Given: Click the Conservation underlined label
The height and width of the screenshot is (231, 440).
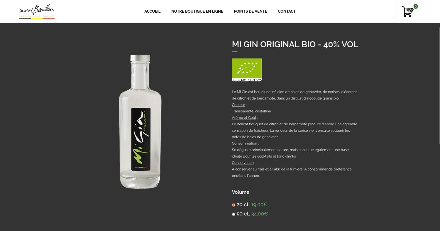Looking at the screenshot, I should pos(243,163).
